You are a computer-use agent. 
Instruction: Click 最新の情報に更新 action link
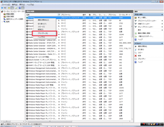[x=144, y=33]
